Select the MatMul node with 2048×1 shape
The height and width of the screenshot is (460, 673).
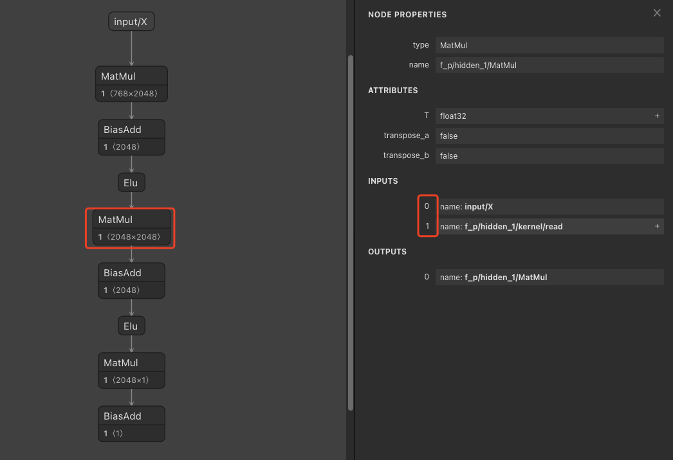[131, 371]
